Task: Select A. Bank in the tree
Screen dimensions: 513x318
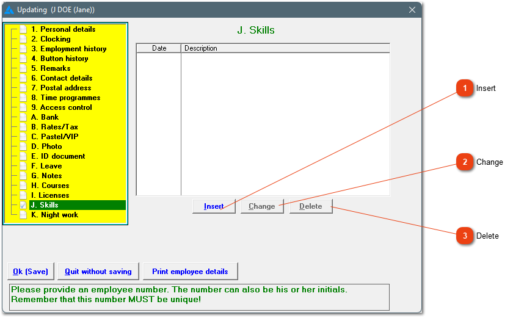Action: 45,117
